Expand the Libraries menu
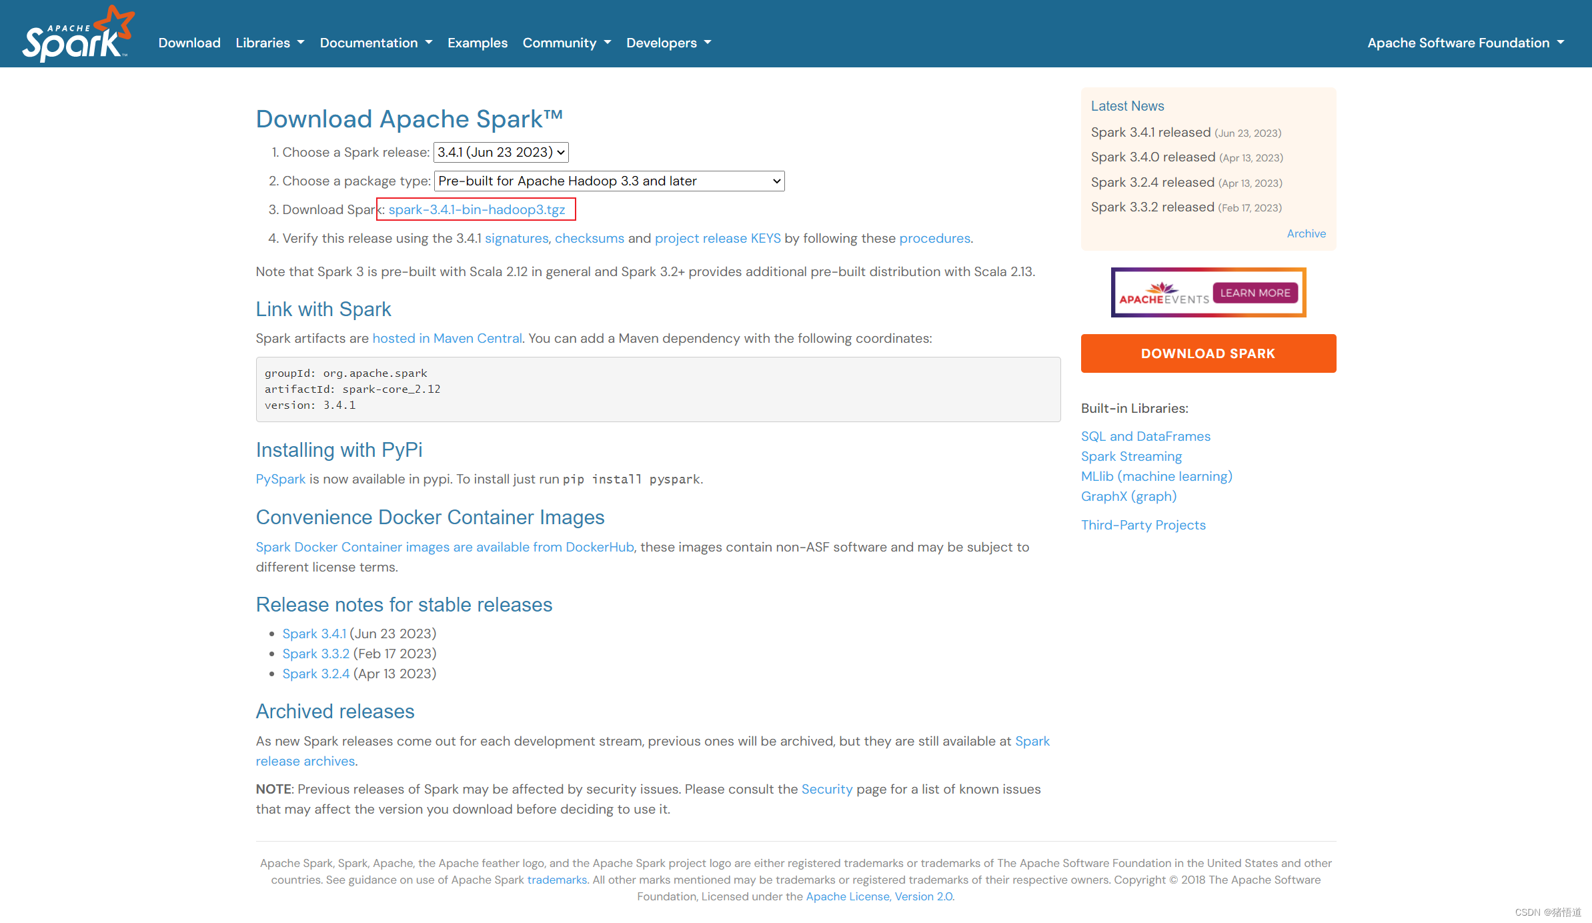The height and width of the screenshot is (923, 1592). pyautogui.click(x=269, y=43)
